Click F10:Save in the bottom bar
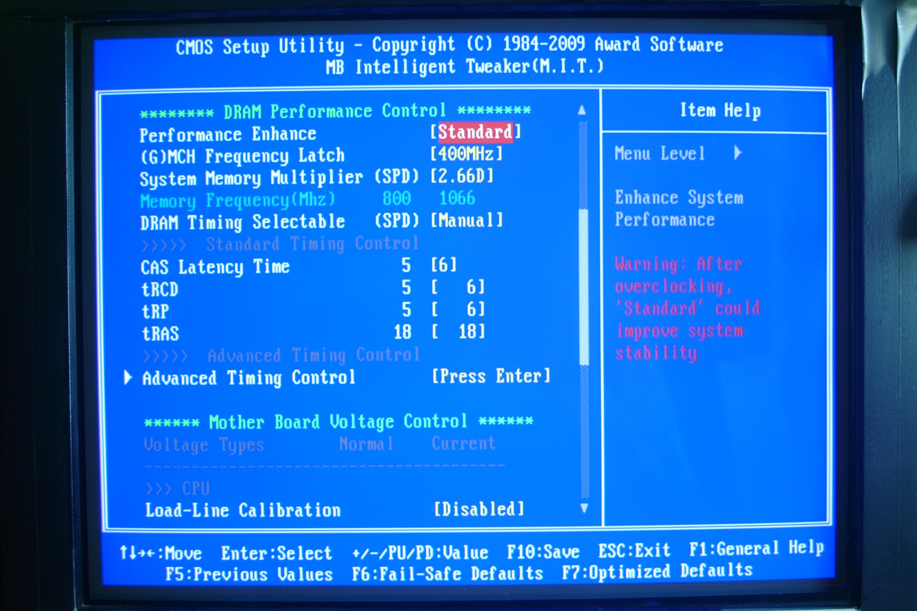 [543, 552]
